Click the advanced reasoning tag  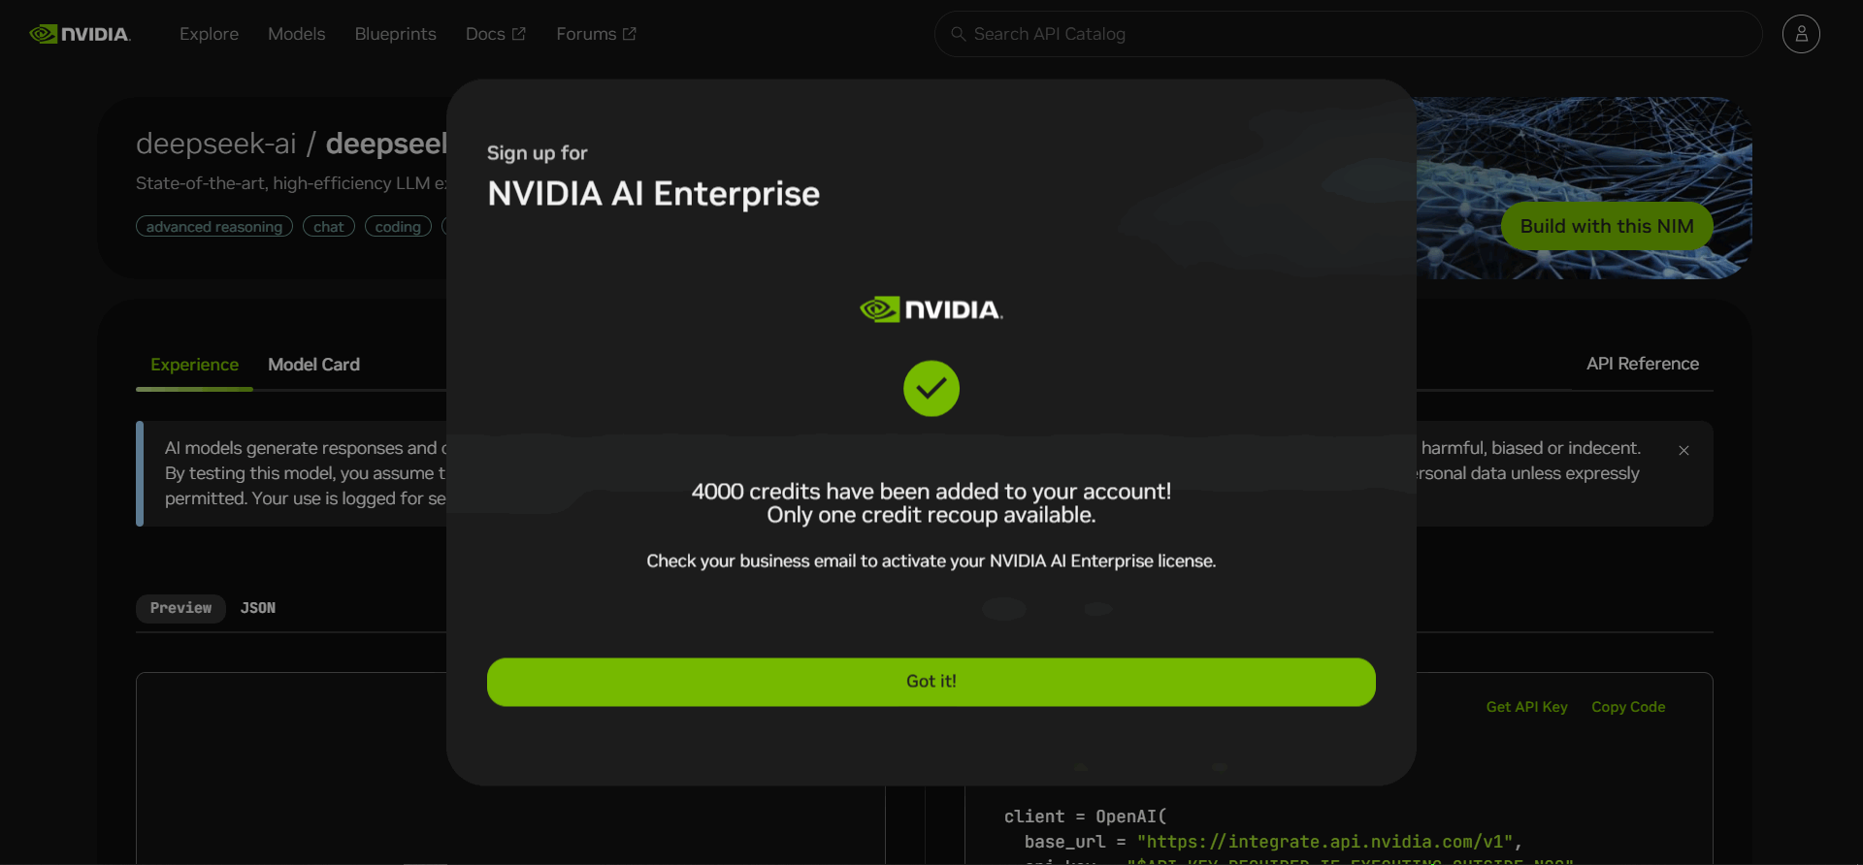[214, 226]
